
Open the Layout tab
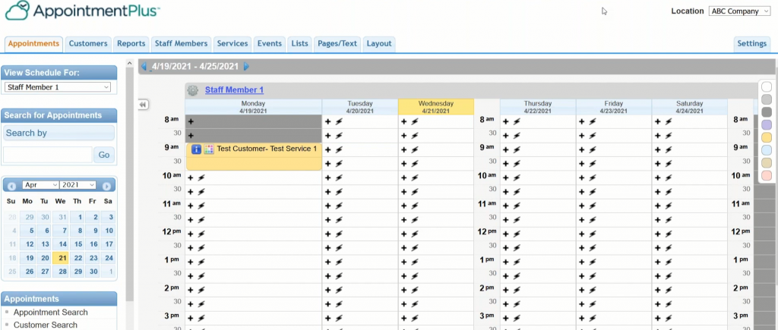pos(379,43)
